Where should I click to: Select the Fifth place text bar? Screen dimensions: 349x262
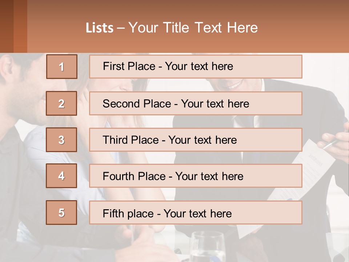(x=196, y=213)
